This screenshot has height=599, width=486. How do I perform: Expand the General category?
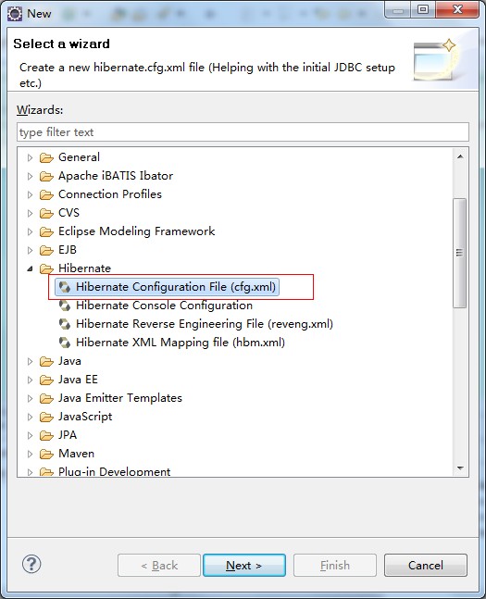[x=30, y=157]
